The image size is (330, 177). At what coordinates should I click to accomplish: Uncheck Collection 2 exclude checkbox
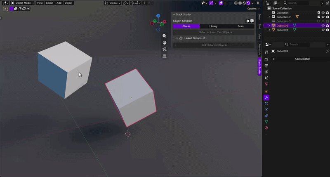[x=318, y=17]
